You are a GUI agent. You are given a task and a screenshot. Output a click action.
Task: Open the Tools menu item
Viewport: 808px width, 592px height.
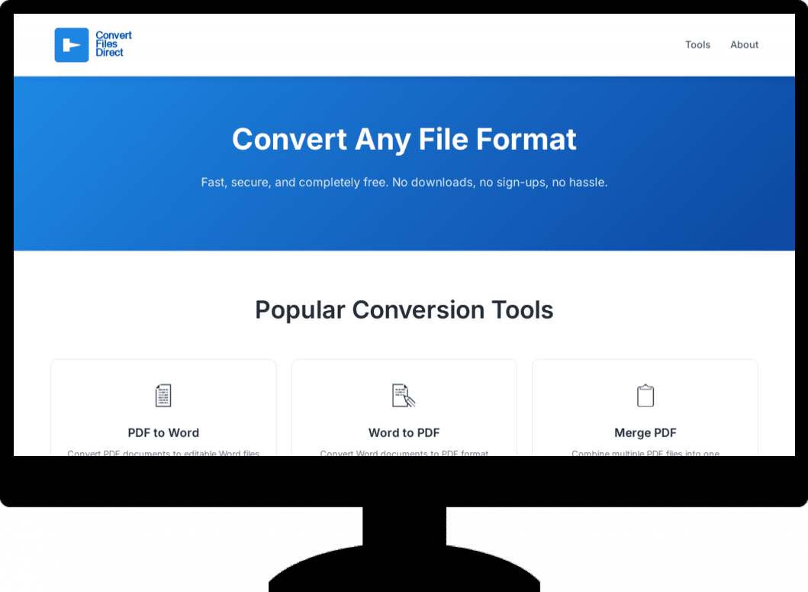click(697, 44)
